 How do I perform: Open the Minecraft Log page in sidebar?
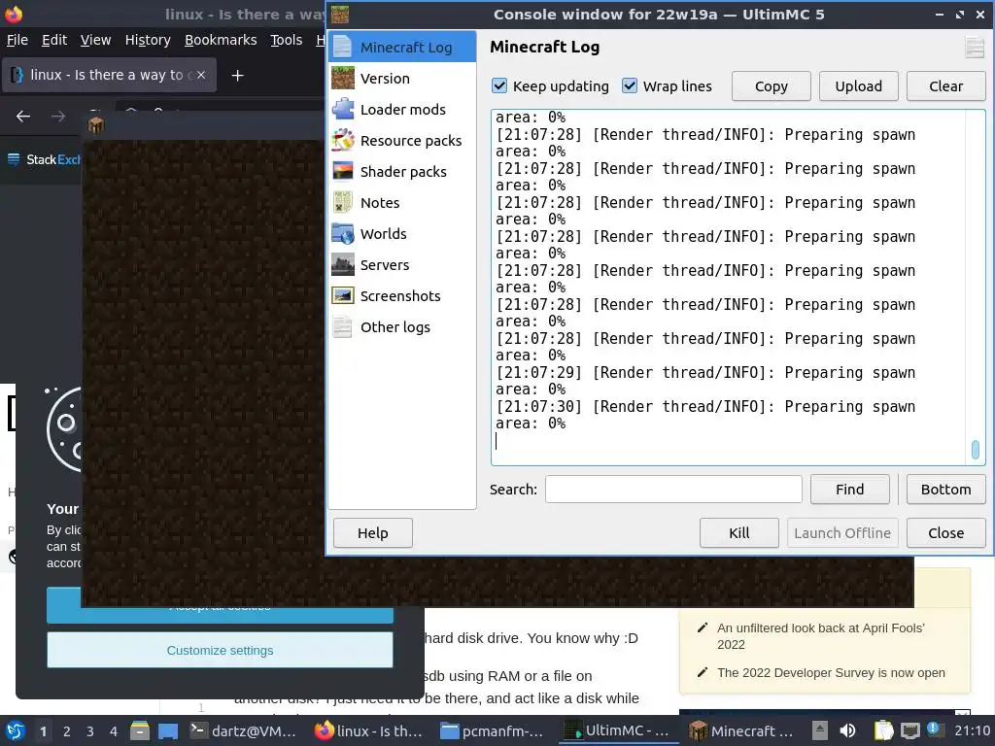[401, 47]
